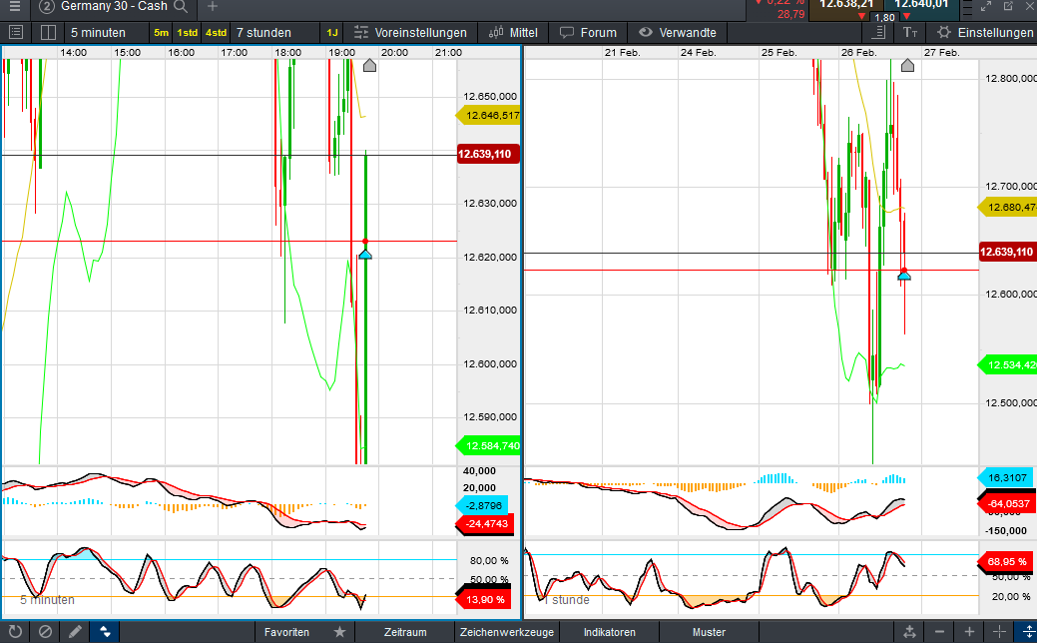Click the reset chart refresh icon

15,632
